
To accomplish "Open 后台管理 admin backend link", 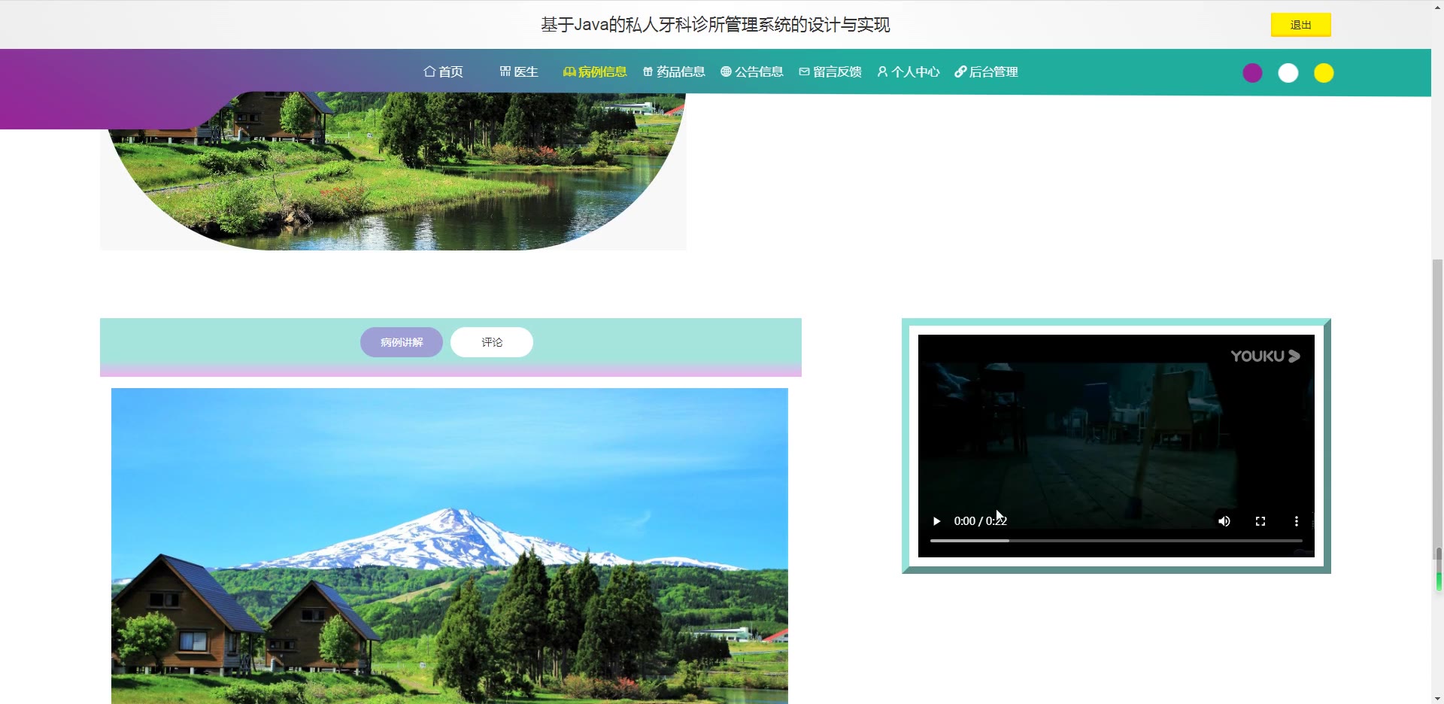I will pos(986,71).
